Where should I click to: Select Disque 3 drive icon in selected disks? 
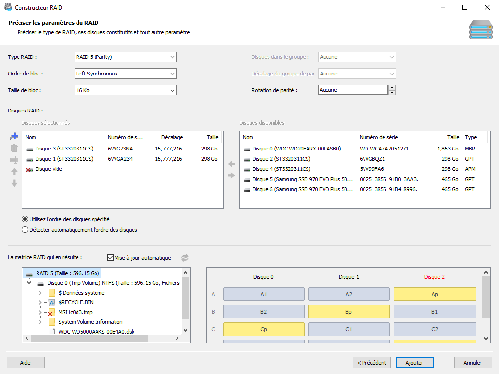coord(30,149)
